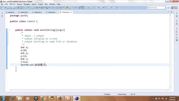Screen dimensions: 179x101
Task: Open the Help menu
Action: point(58,4)
